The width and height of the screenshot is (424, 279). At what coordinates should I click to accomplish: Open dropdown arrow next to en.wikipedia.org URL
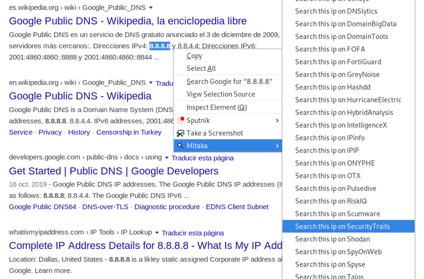pyautogui.click(x=151, y=83)
